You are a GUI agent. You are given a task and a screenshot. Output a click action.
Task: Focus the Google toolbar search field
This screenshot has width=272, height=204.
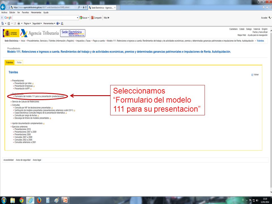click(x=44, y=18)
